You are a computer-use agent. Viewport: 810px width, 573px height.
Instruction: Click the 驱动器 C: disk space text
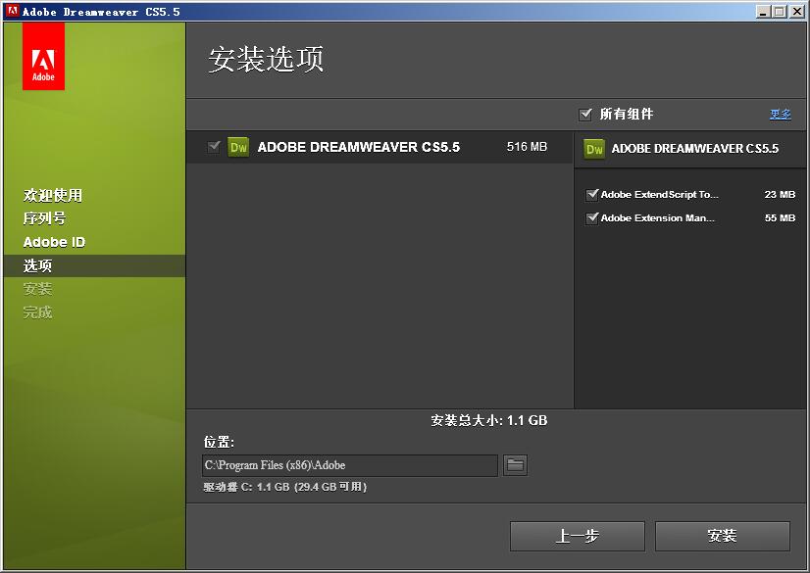285,487
